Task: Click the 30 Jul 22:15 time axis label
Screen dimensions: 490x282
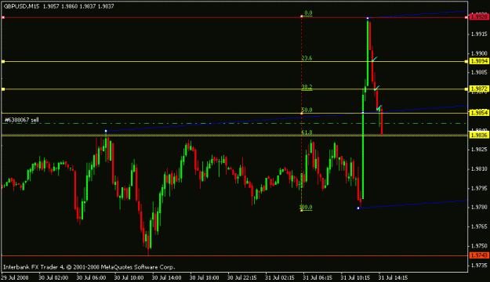Action: coord(242,277)
